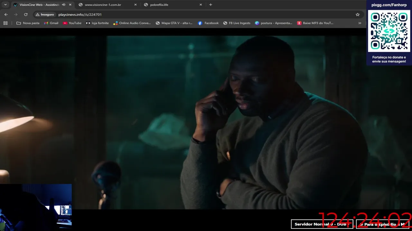
Task: Open the tab search dropdown arrow
Action: point(5,5)
